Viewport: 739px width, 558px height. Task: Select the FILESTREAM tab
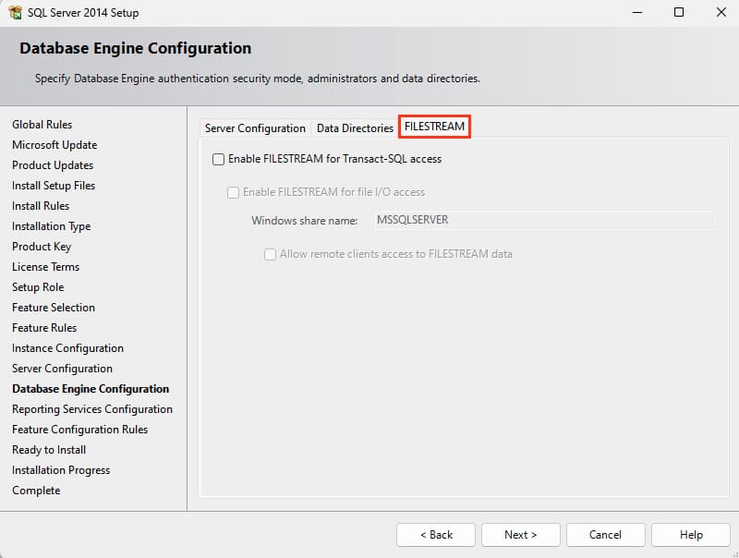point(434,127)
